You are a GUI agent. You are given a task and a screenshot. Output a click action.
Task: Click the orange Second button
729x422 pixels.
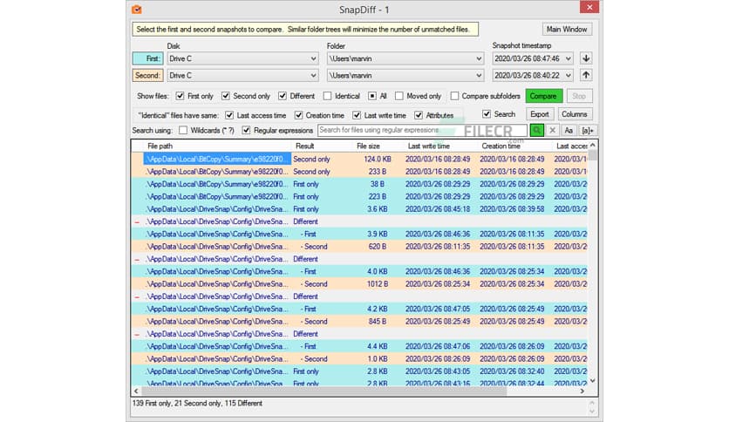(x=148, y=75)
